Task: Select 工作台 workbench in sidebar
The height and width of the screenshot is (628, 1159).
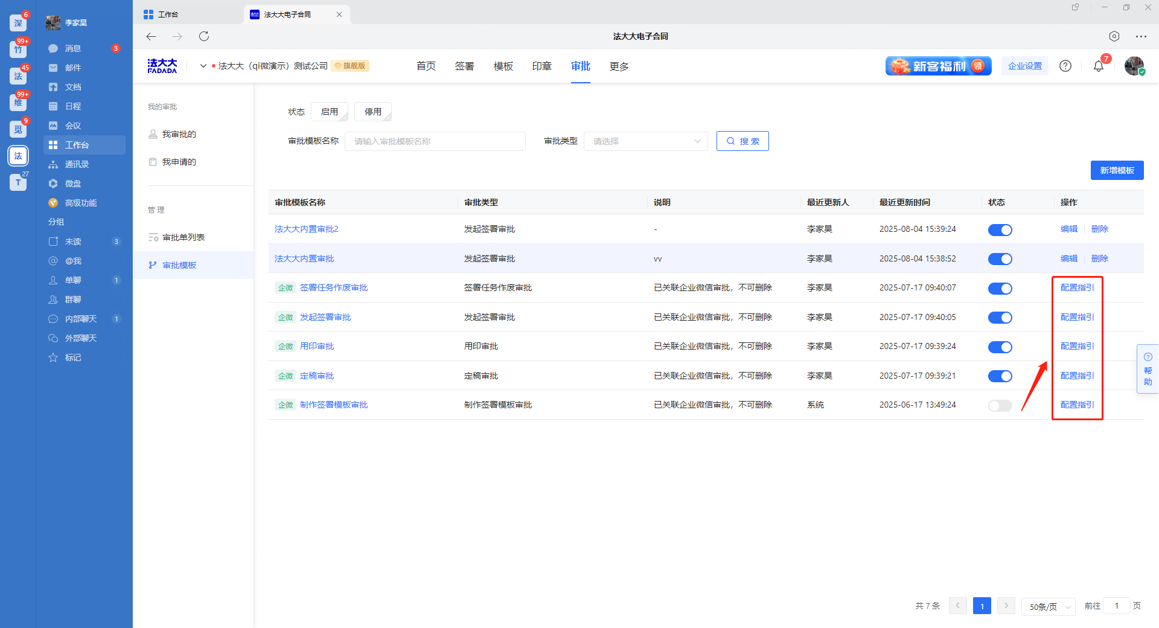Action: click(85, 145)
